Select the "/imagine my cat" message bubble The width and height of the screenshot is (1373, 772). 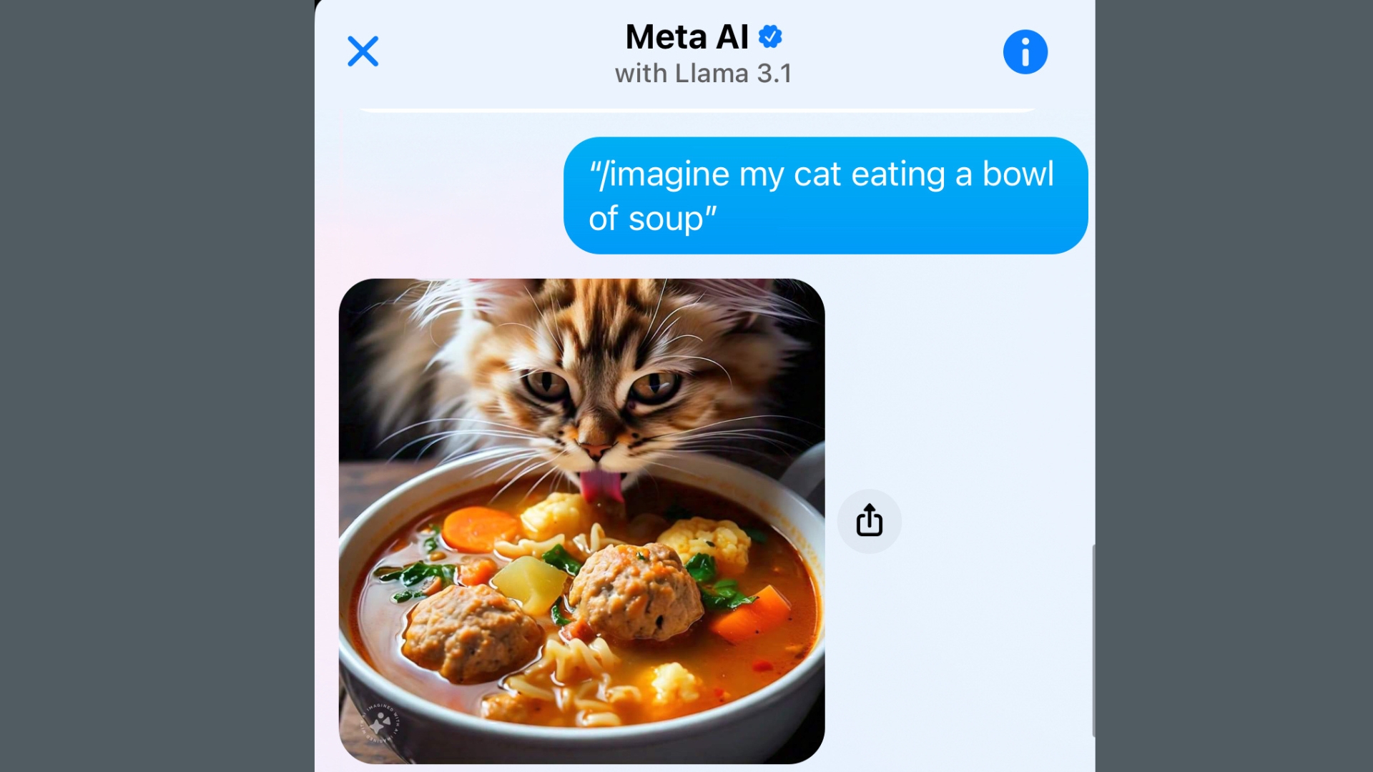point(825,195)
